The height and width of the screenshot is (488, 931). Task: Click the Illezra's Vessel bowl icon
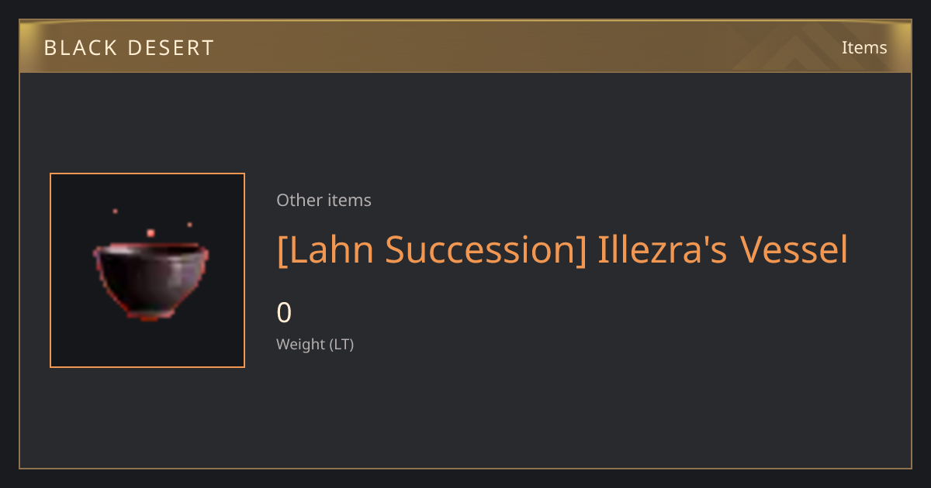(151, 280)
